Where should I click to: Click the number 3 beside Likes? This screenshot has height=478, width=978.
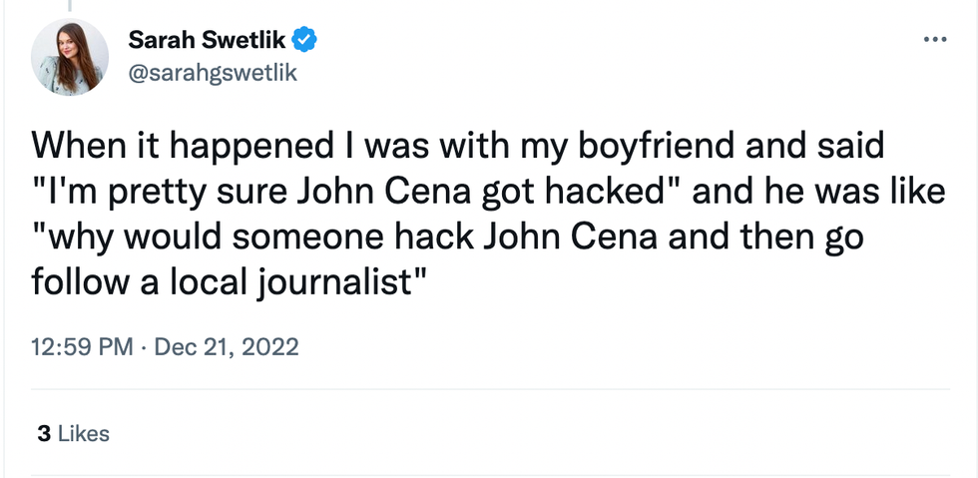coord(43,433)
